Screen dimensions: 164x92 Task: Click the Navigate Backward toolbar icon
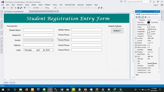4,8
